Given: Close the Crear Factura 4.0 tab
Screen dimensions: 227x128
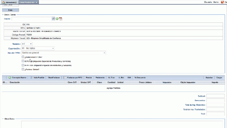Looking at the screenshot, I should (x=36, y=2).
